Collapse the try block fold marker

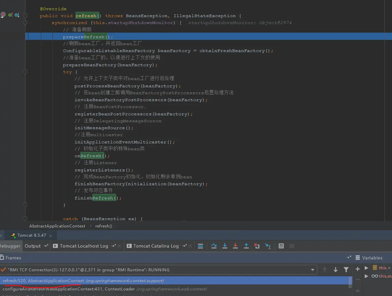25,72
